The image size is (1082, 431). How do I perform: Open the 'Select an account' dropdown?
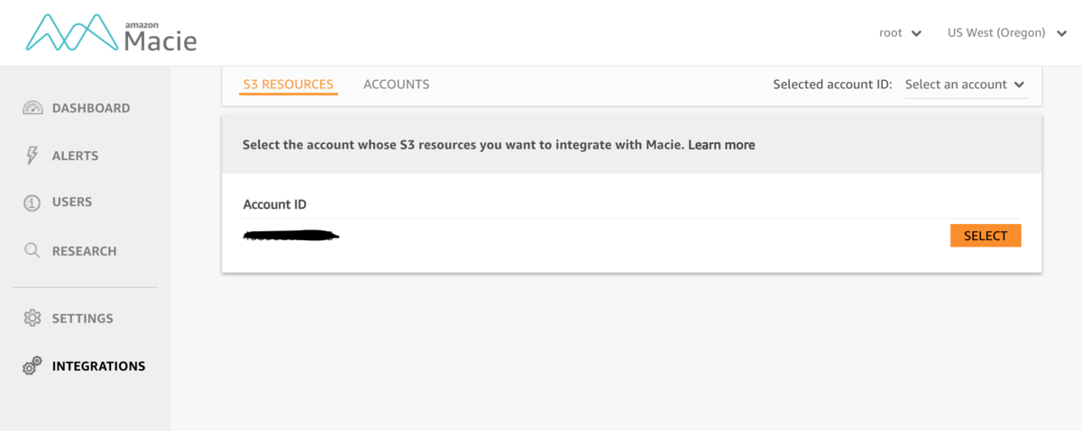(x=965, y=85)
